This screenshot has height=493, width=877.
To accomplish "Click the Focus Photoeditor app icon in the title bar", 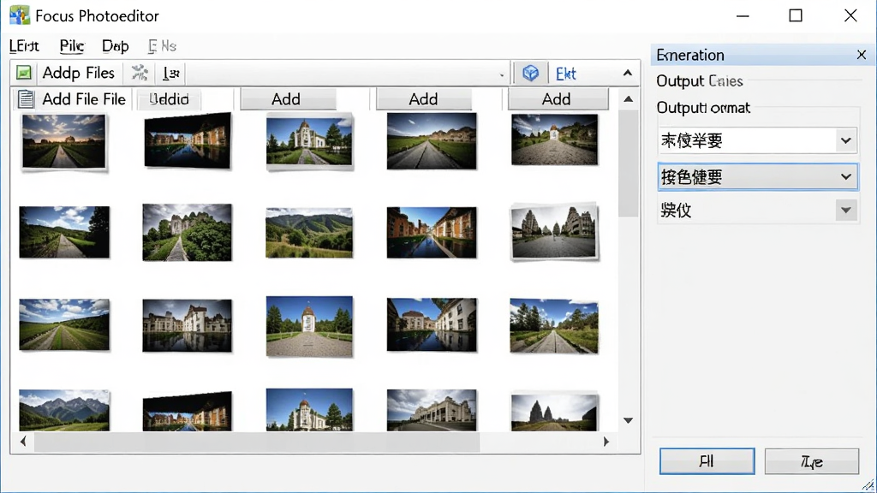I will (20, 15).
